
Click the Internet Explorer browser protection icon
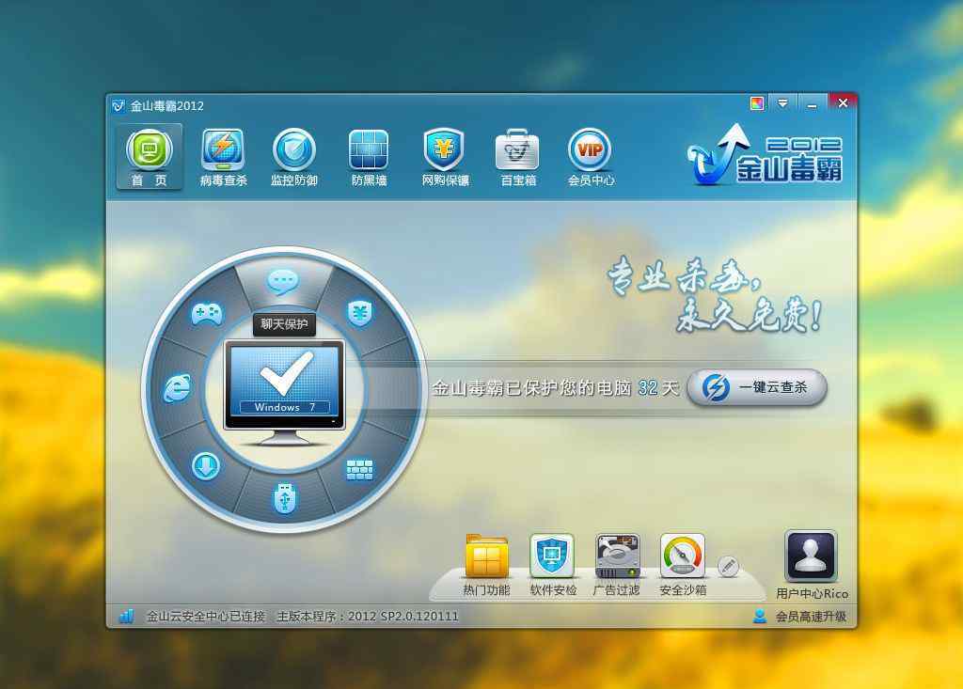tap(178, 388)
